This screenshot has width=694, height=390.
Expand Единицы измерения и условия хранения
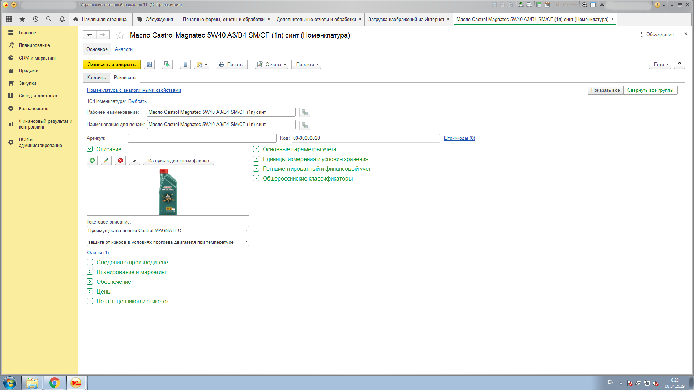tap(256, 159)
